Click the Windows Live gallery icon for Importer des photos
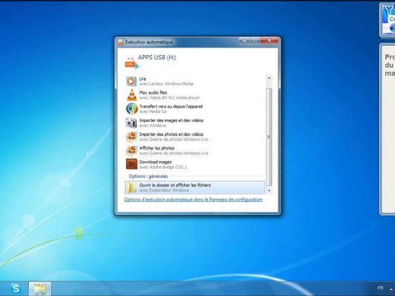Viewport: 395px width, 296px height. click(132, 136)
